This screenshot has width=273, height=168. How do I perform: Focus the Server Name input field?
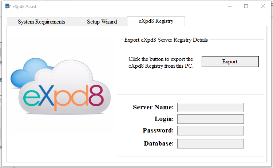pyautogui.click(x=210, y=108)
